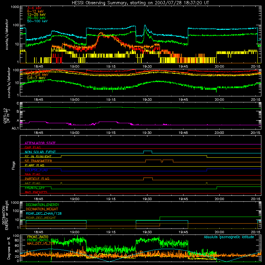
Task: Click the DECIMATION_WEIGHT legend entry
Action: point(42,209)
